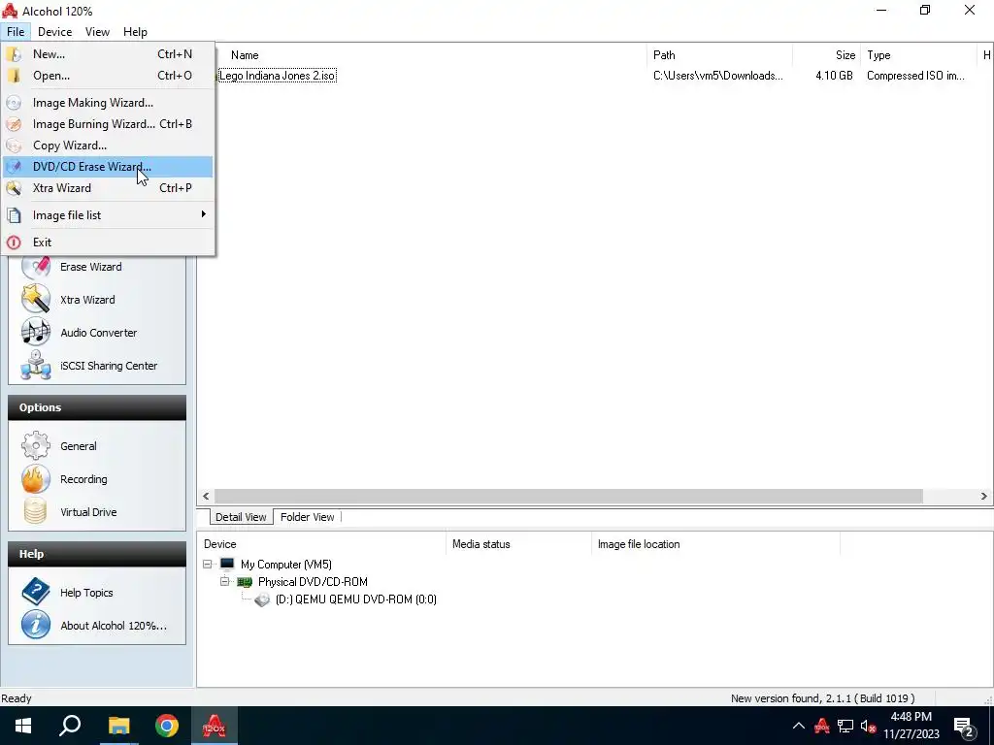
Task: Choose Image Making Wizard... menu entry
Action: (108, 103)
